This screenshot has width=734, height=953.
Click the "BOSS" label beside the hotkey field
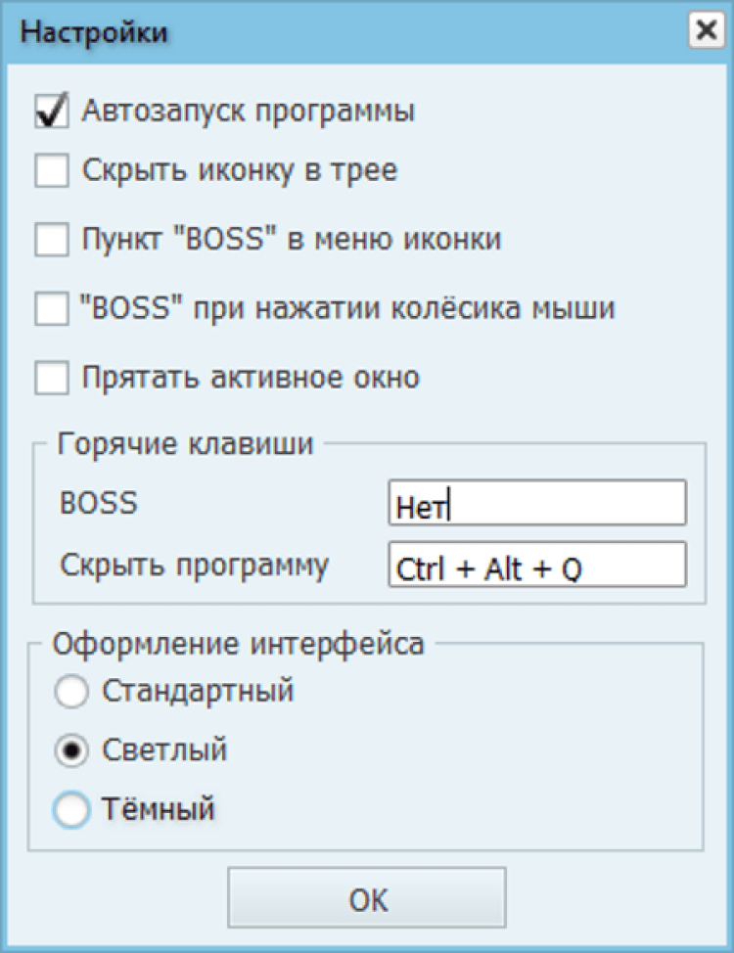(99, 503)
